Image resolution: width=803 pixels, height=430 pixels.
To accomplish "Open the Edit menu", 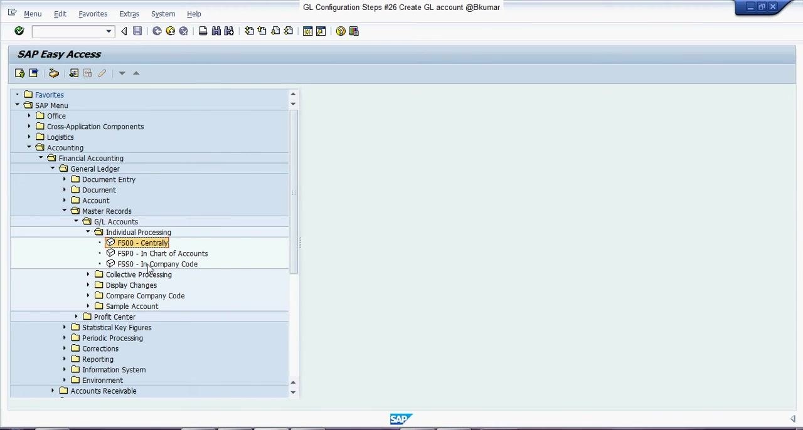I will tap(60, 14).
